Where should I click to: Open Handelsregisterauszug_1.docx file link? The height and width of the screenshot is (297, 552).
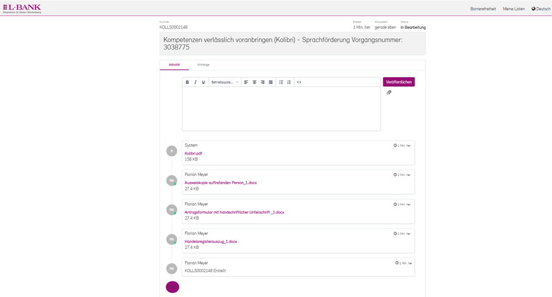point(211,242)
